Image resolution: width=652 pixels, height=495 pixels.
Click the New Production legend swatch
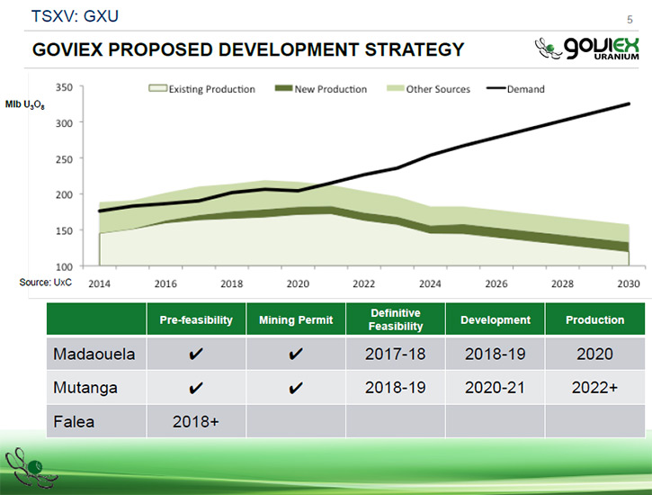[x=284, y=88]
